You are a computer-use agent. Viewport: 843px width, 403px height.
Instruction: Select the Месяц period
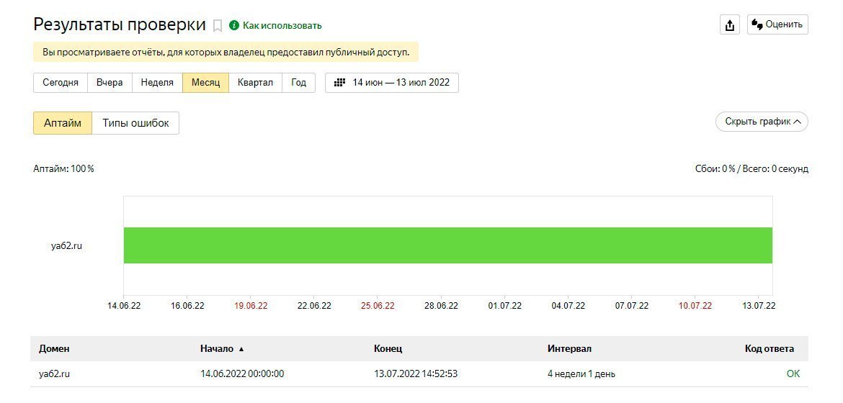point(206,83)
